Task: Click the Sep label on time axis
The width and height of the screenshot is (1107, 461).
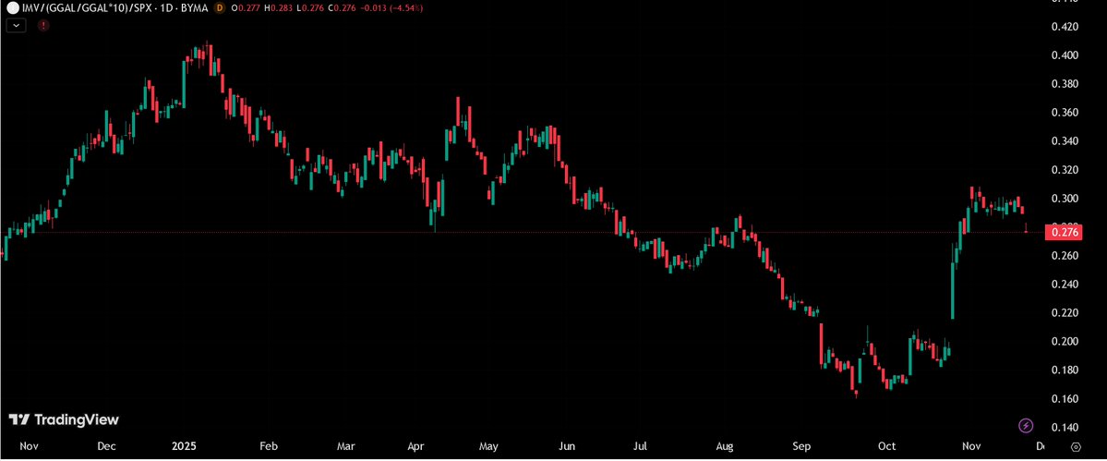Action: tap(801, 447)
